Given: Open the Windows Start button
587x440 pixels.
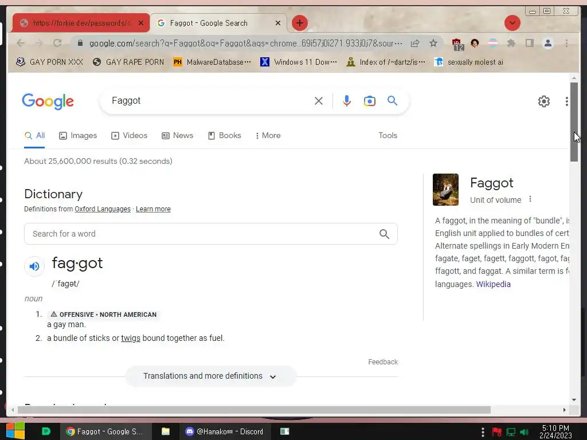Looking at the screenshot, I should pos(15,431).
